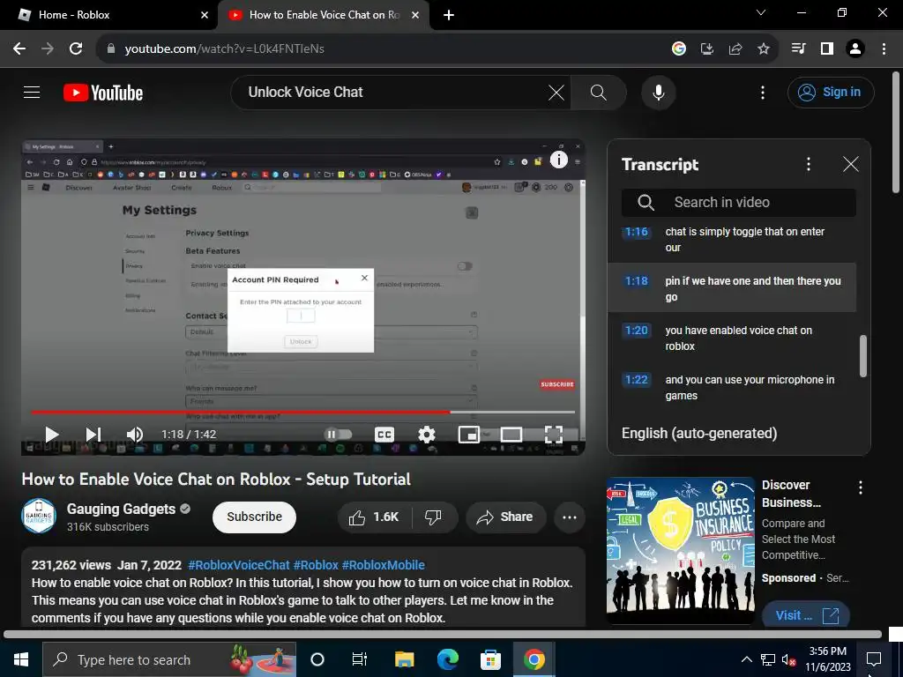
Task: Open ad options three-dot menu
Action: pyautogui.click(x=861, y=487)
